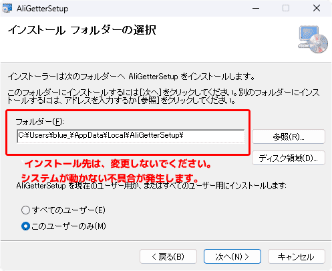Click the フォルダー(F): label
The width and height of the screenshot is (332, 271).
pos(40,122)
